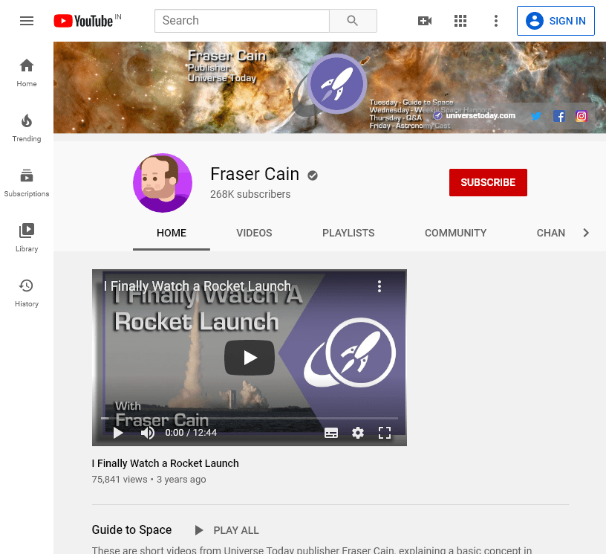Enter fullscreen mode on player
The height and width of the screenshot is (554, 606).
[385, 433]
